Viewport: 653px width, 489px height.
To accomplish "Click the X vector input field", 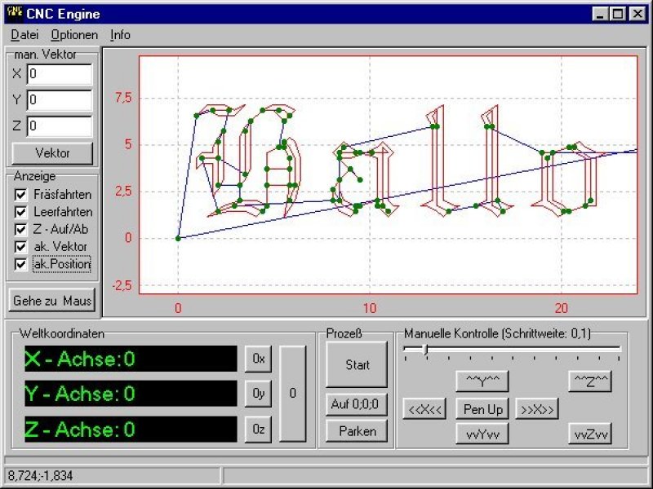I will [60, 74].
